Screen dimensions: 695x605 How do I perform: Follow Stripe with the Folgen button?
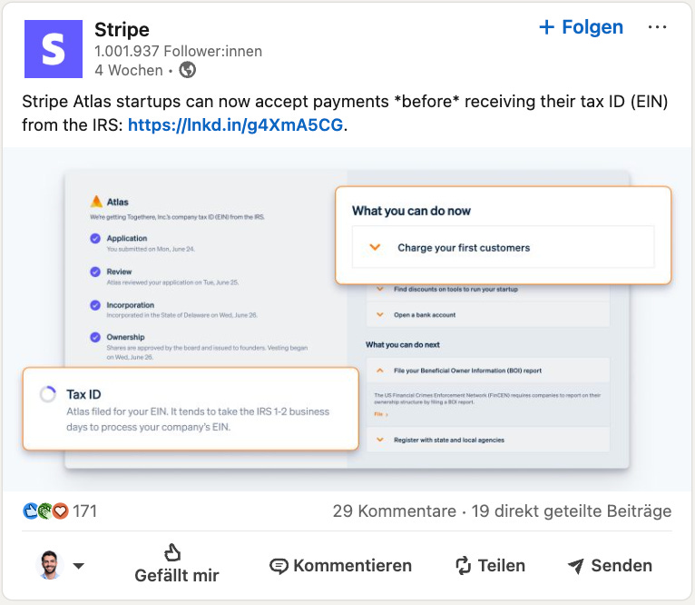coord(581,27)
